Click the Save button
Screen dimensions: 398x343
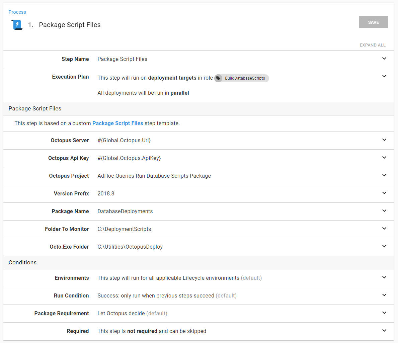pos(373,22)
